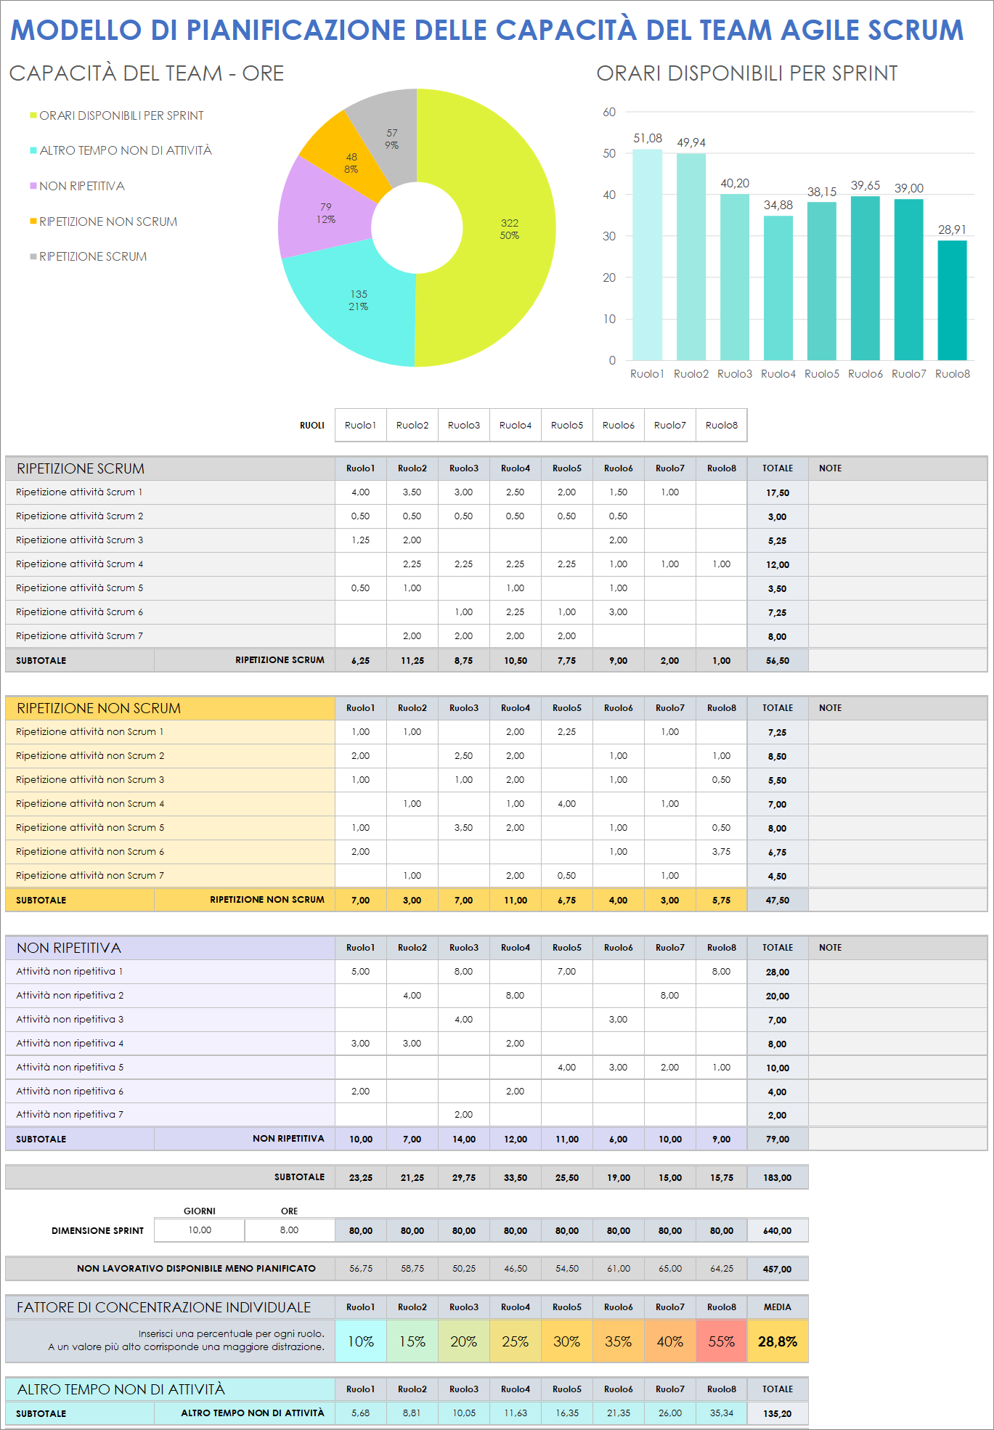Click the 35,34 altro tempo value for Ruolo8
The height and width of the screenshot is (1430, 994).
coord(722,1413)
